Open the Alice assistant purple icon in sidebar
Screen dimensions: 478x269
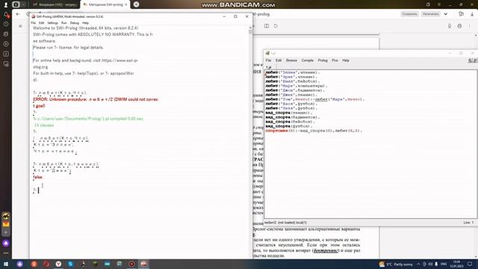click(x=6, y=243)
